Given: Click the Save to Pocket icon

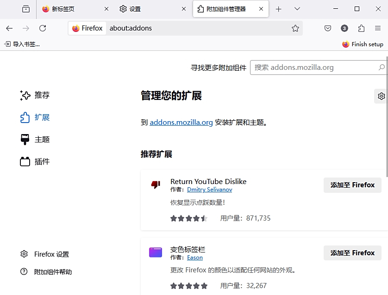Looking at the screenshot, I should (x=327, y=28).
